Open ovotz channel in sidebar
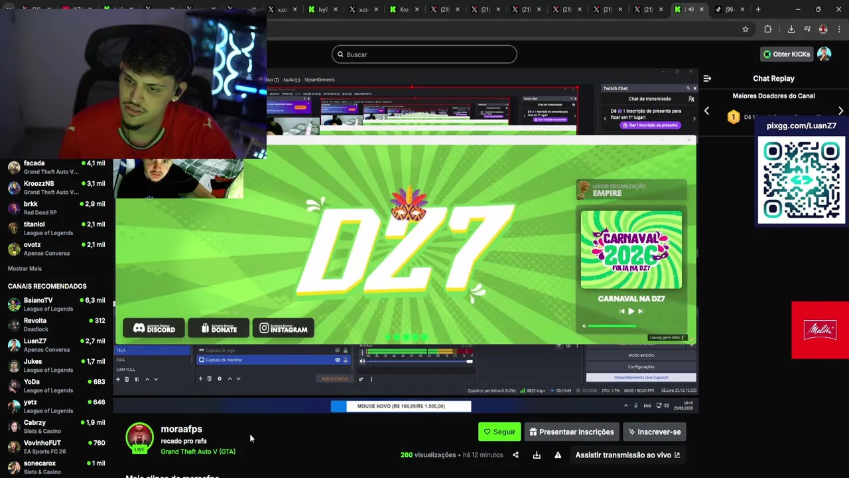849x478 pixels. (56, 249)
